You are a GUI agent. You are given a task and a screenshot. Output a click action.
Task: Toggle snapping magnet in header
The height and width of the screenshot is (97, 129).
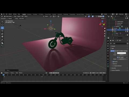(54, 16)
